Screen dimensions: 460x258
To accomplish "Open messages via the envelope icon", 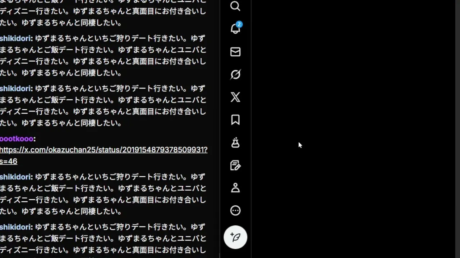I will tap(235, 52).
